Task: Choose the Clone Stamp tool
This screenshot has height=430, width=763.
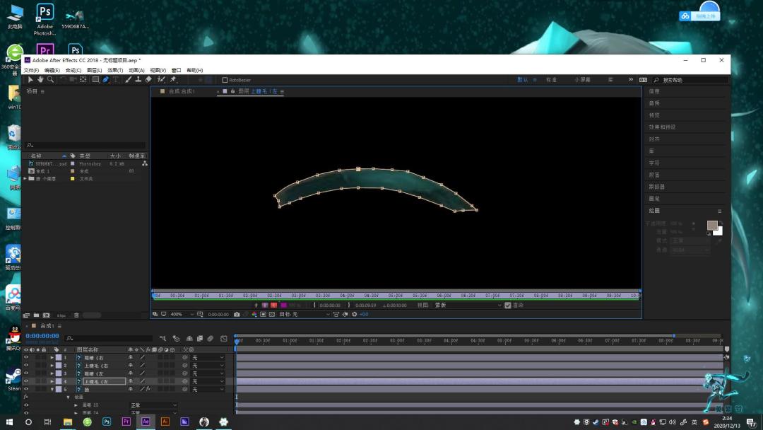Action: point(138,79)
